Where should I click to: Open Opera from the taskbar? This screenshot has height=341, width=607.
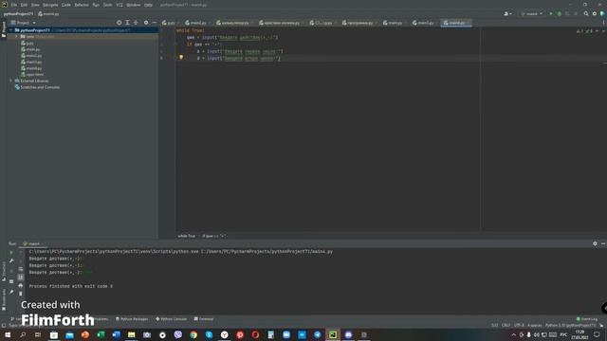[x=255, y=334]
